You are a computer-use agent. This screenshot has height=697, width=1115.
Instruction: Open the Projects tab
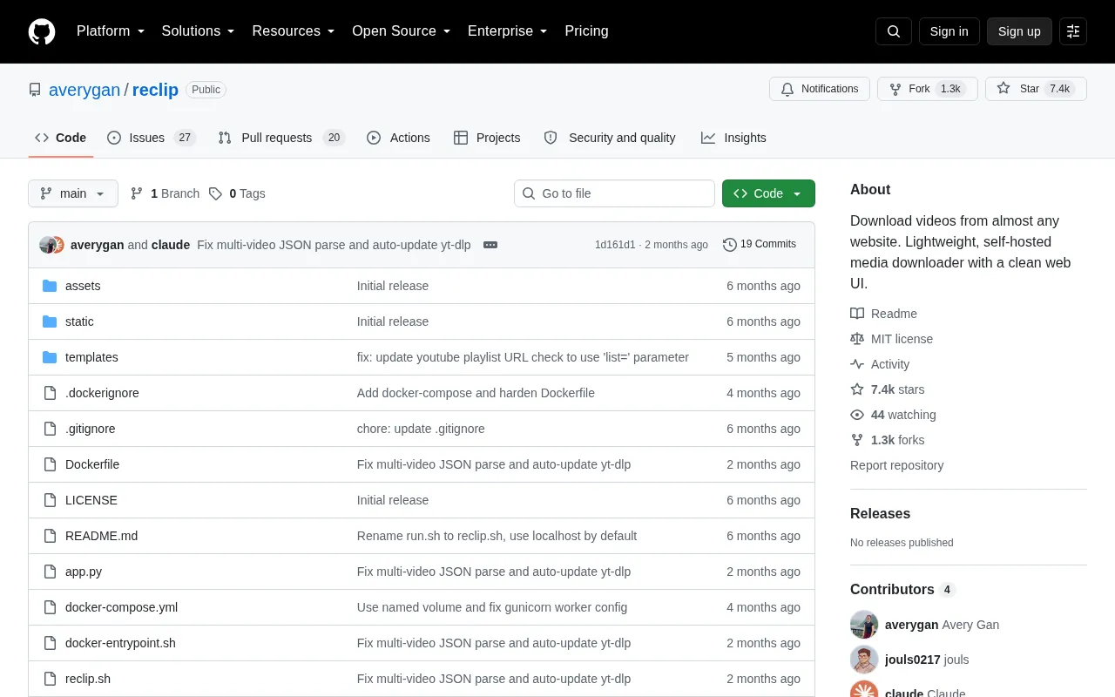pyautogui.click(x=487, y=138)
